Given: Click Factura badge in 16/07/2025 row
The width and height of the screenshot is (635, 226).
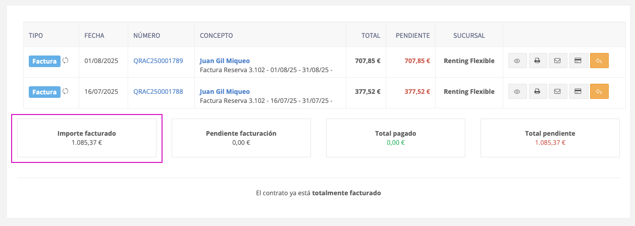Looking at the screenshot, I should [x=44, y=92].
